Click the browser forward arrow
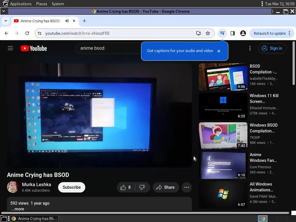Image resolution: width=296 pixels, height=222 pixels. [x=17, y=33]
